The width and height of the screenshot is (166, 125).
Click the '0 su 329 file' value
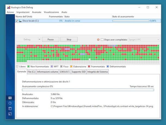click(x=57, y=98)
